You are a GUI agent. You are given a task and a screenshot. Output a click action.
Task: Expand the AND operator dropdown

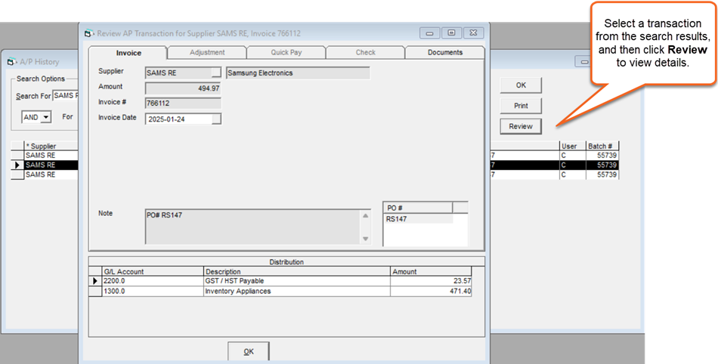(x=46, y=118)
